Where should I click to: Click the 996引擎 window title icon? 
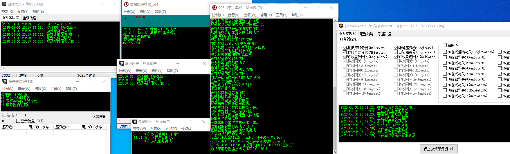[x=215, y=8]
